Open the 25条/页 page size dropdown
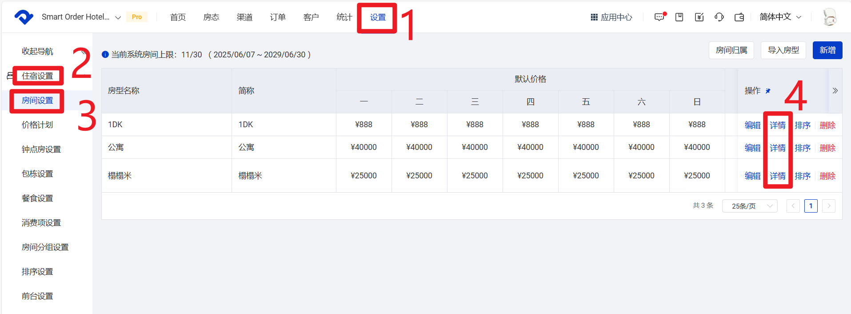 pyautogui.click(x=749, y=206)
